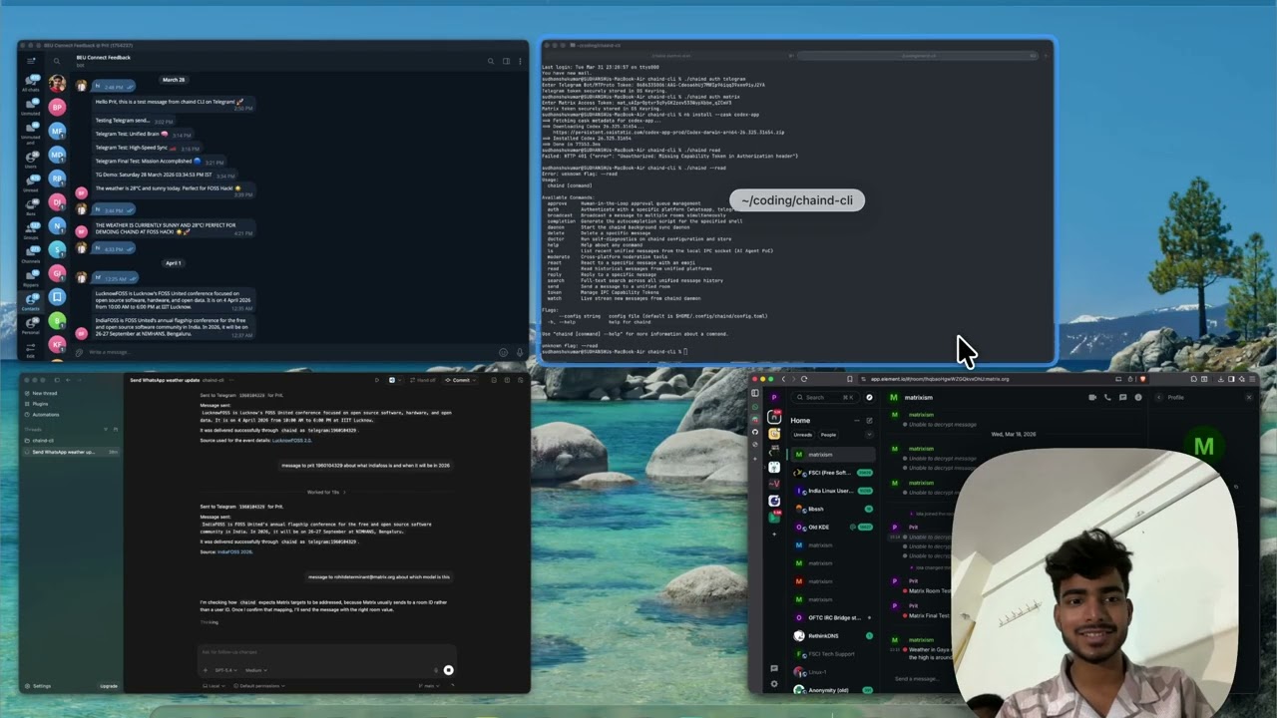Stop the running Codex response
1277x718 pixels.
coord(448,670)
